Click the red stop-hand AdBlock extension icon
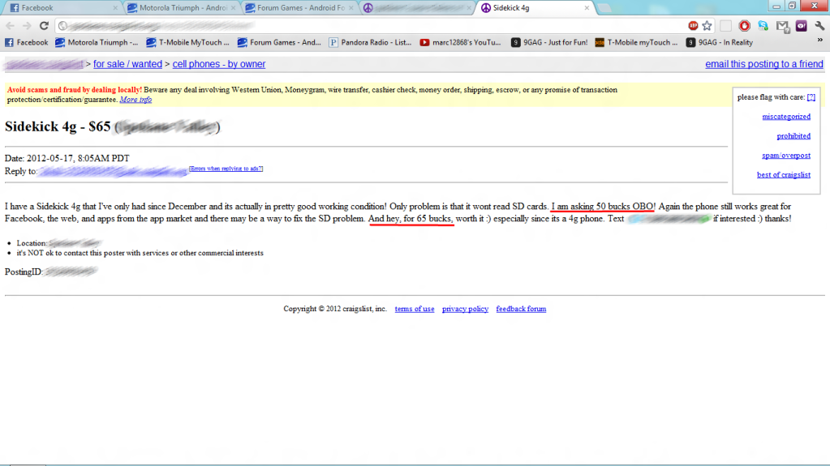Viewport: 830px width, 466px height. (744, 26)
